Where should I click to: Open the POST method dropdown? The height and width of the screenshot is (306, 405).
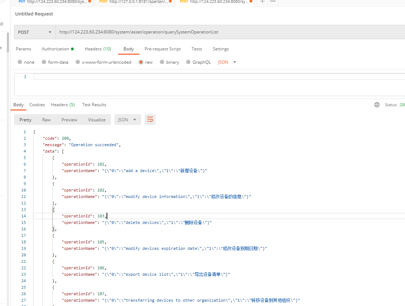[x=35, y=32]
